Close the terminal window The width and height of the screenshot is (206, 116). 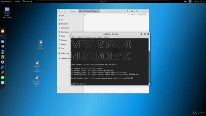[148, 34]
